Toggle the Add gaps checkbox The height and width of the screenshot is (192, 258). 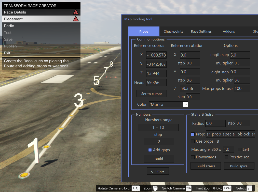[x=150, y=150]
